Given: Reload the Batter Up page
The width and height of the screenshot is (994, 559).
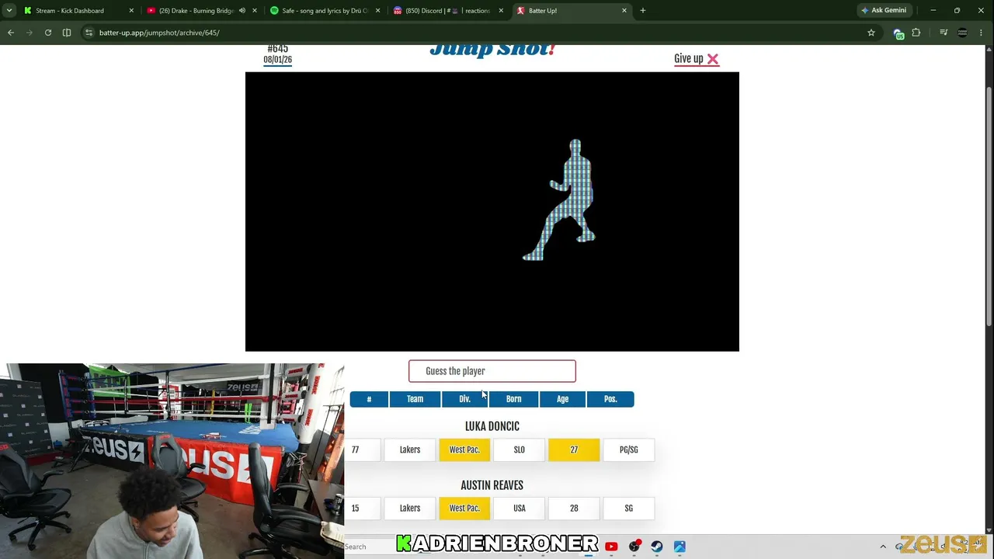Looking at the screenshot, I should [48, 33].
